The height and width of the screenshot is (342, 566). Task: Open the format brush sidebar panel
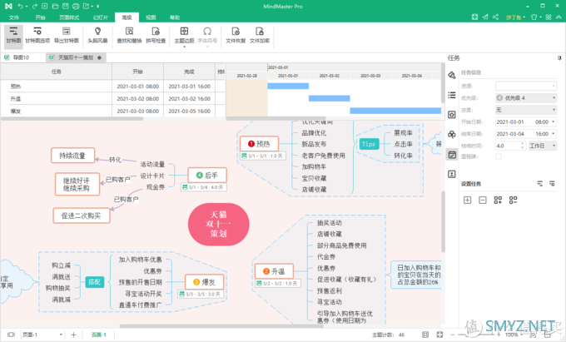(452, 75)
